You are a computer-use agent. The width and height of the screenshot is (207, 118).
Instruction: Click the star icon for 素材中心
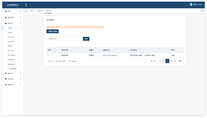pos(6,73)
